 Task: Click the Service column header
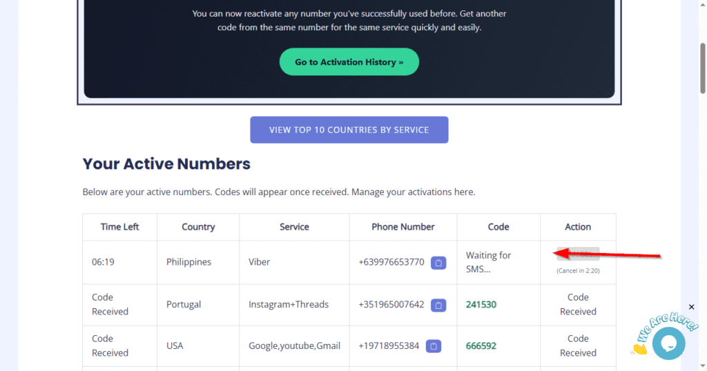[x=294, y=227]
